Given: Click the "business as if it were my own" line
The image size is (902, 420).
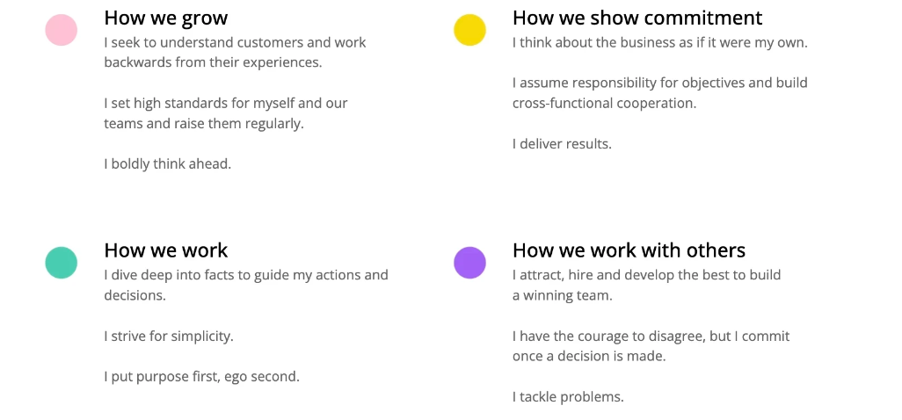Looking at the screenshot, I should (659, 42).
